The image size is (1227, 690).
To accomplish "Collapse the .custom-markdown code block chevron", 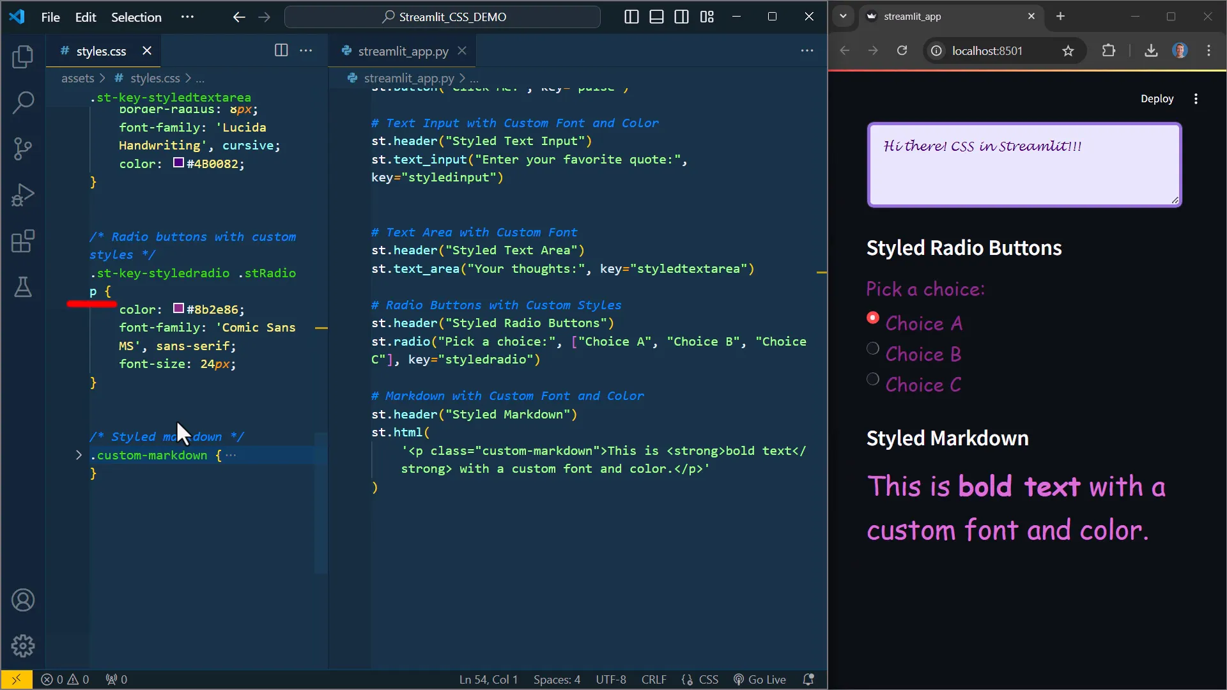I will [78, 455].
